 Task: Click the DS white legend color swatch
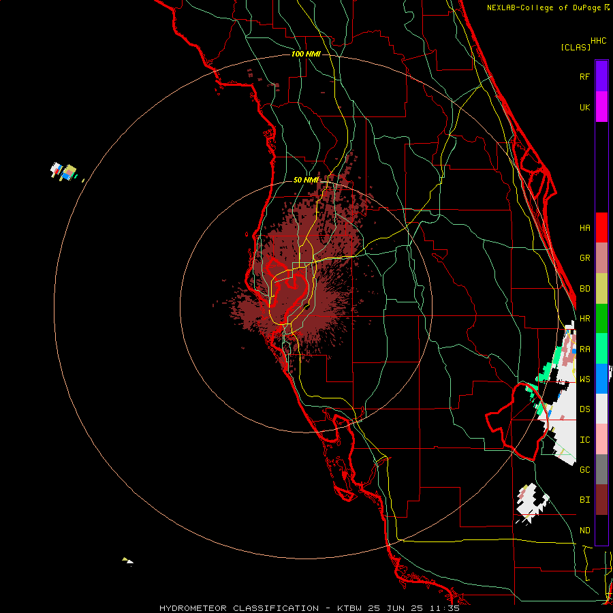(601, 409)
